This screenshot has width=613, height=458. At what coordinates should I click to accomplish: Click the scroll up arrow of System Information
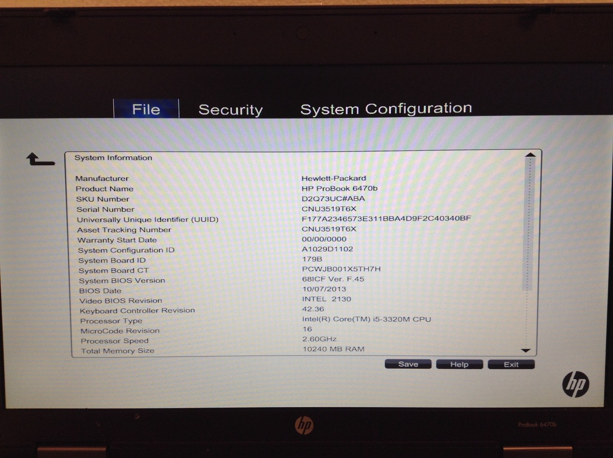[530, 155]
